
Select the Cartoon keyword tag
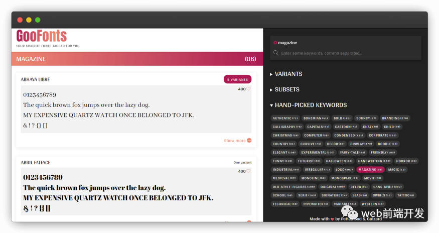(346, 127)
